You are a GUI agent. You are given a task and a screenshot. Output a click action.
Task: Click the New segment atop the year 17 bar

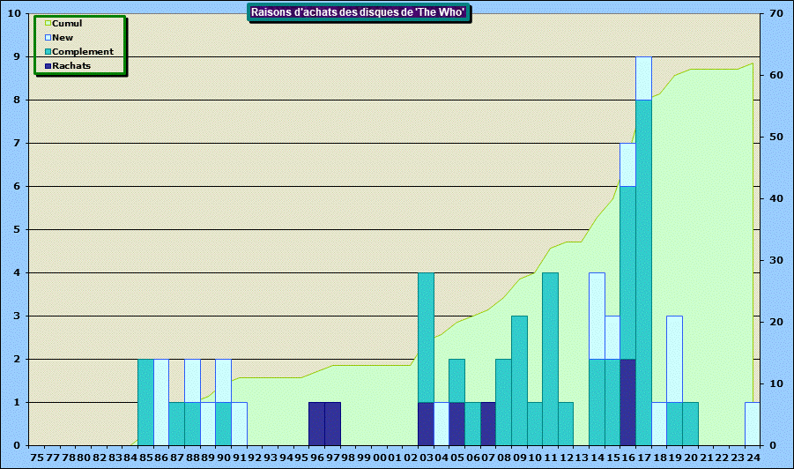coord(643,78)
